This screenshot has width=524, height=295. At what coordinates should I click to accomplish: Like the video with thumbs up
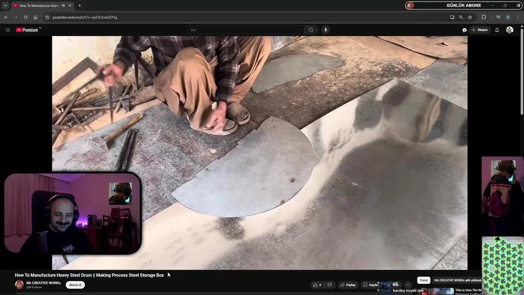pyautogui.click(x=317, y=285)
